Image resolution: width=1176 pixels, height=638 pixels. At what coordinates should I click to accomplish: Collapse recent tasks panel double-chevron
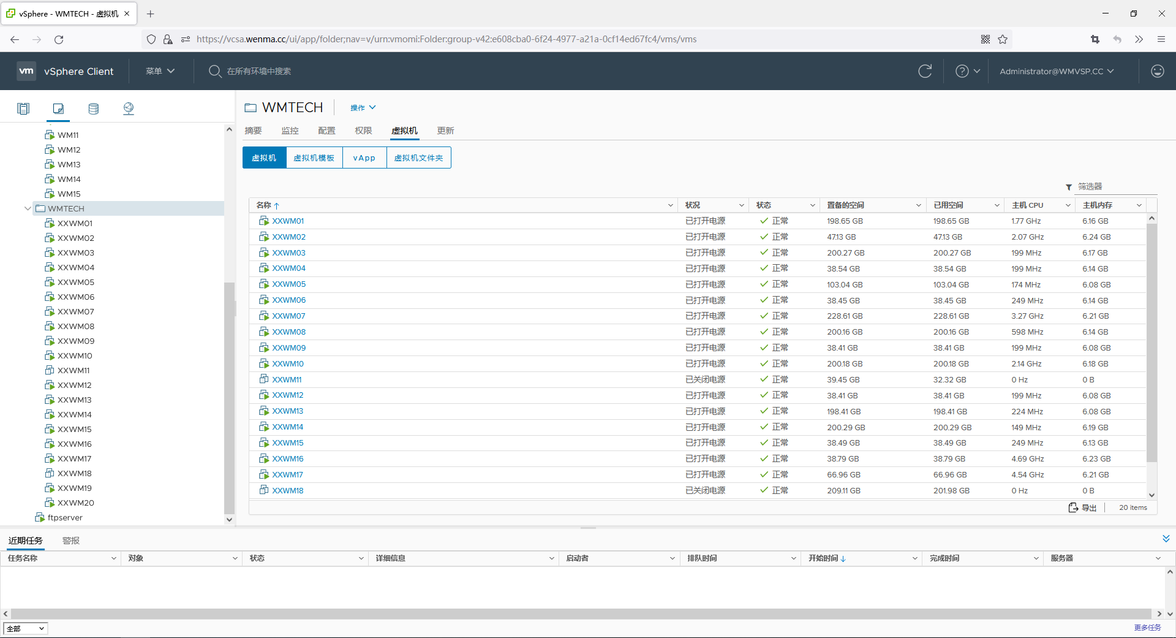[1166, 539]
